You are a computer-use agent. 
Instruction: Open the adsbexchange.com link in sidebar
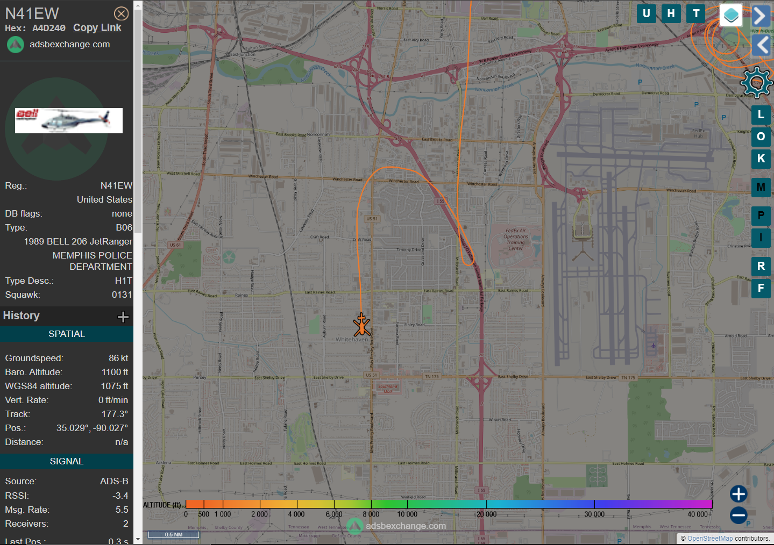pos(69,44)
